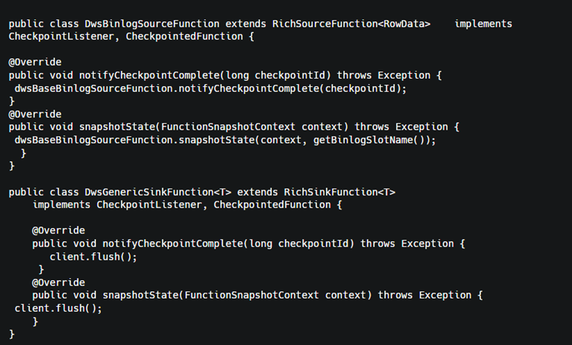Click RichSinkFunction<T> in the second class

339,192
